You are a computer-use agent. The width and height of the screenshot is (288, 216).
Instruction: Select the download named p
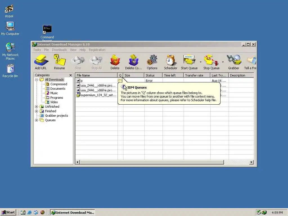click(x=82, y=81)
